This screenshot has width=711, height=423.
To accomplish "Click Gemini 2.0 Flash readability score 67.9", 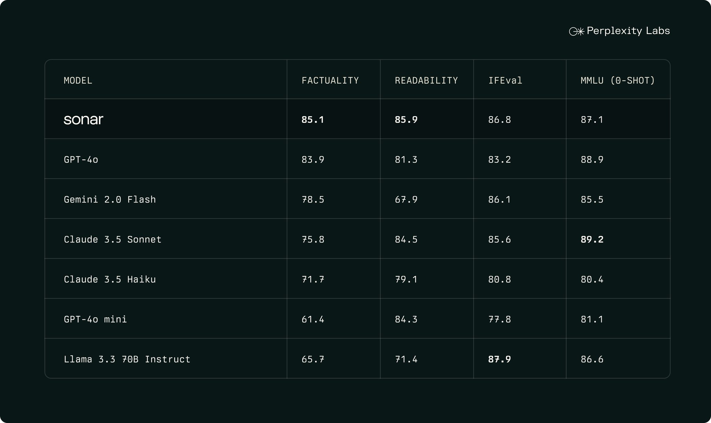I will [x=406, y=199].
